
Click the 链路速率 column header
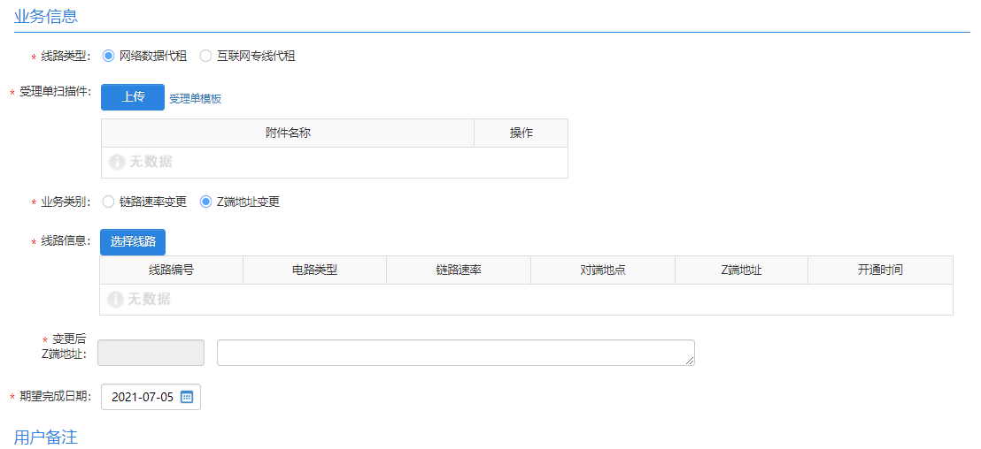459,270
